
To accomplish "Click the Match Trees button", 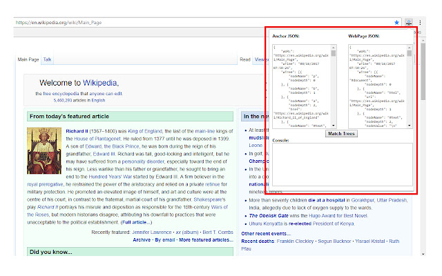I will pos(341,133).
